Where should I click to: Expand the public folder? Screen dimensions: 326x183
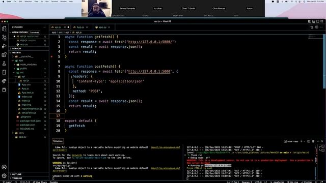pos(29,69)
